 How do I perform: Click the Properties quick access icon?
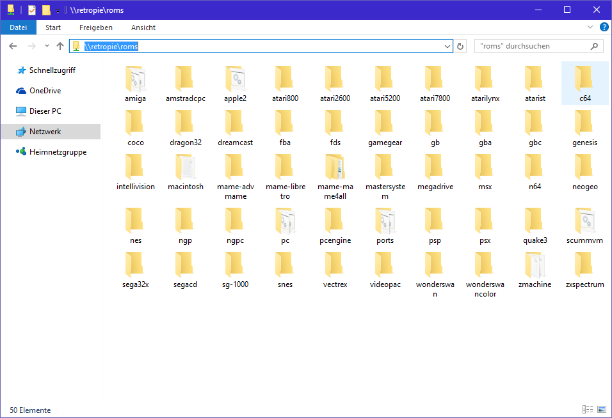(32, 10)
